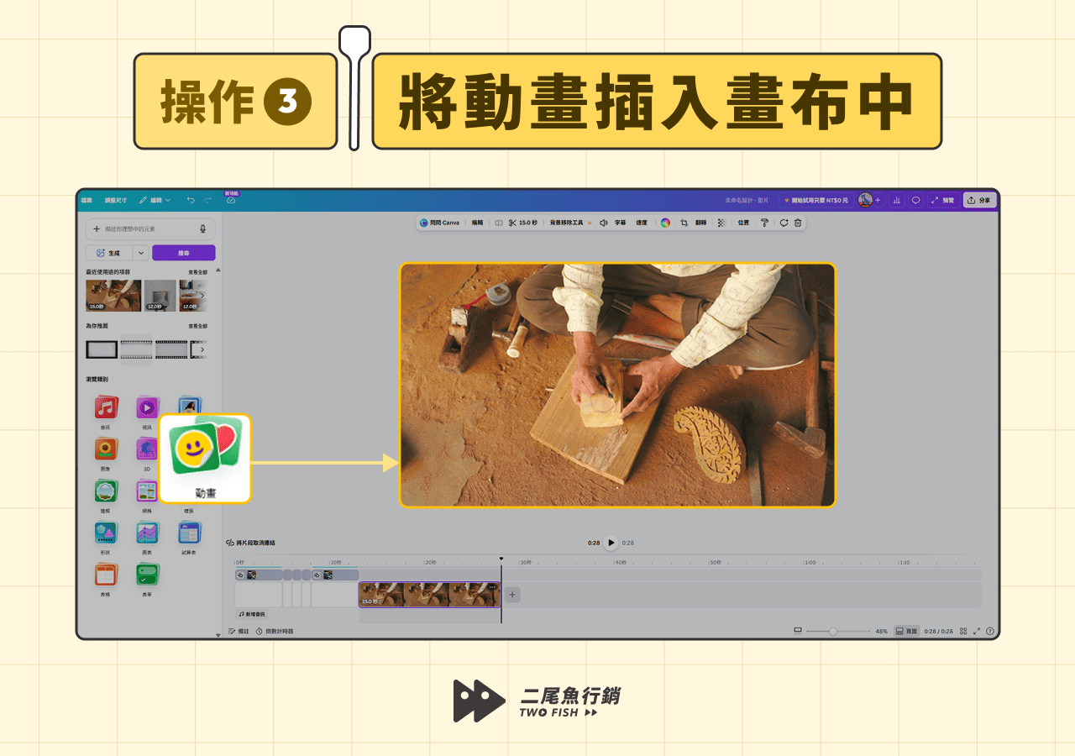1075x756 pixels.
Task: Click the next arrow on the recommended frames row
Action: (x=202, y=349)
